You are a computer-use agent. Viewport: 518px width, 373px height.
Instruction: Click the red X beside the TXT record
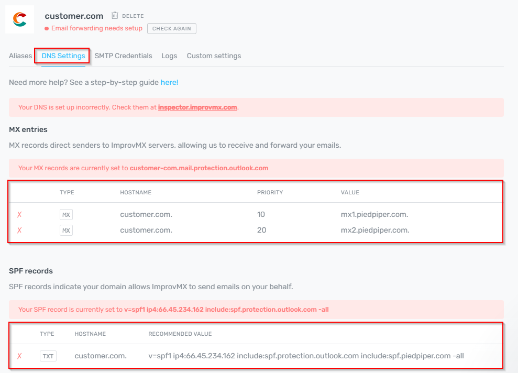(19, 356)
